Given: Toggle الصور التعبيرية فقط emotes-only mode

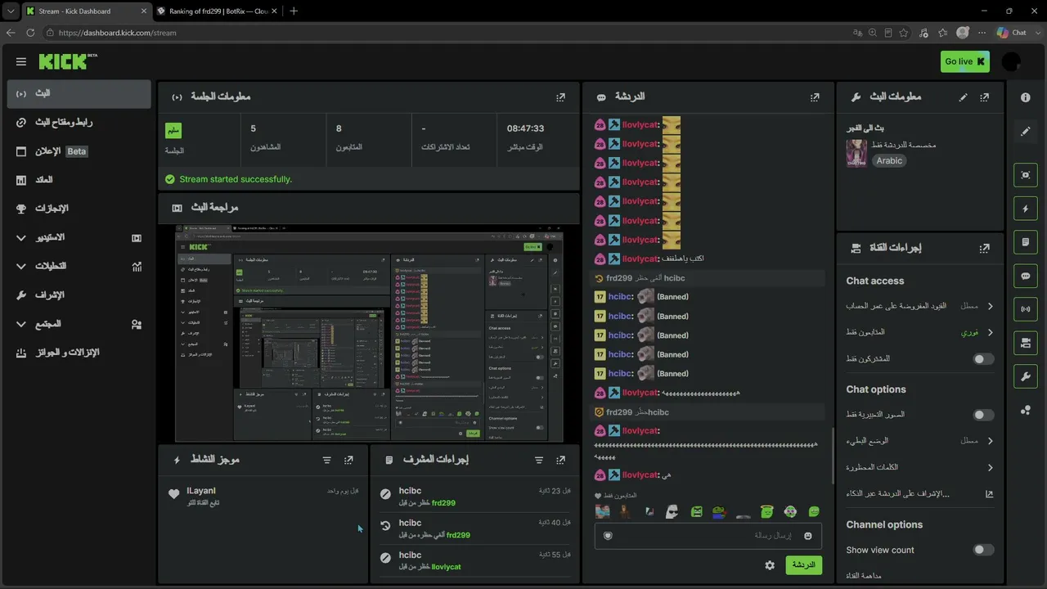Looking at the screenshot, I should 983,415.
